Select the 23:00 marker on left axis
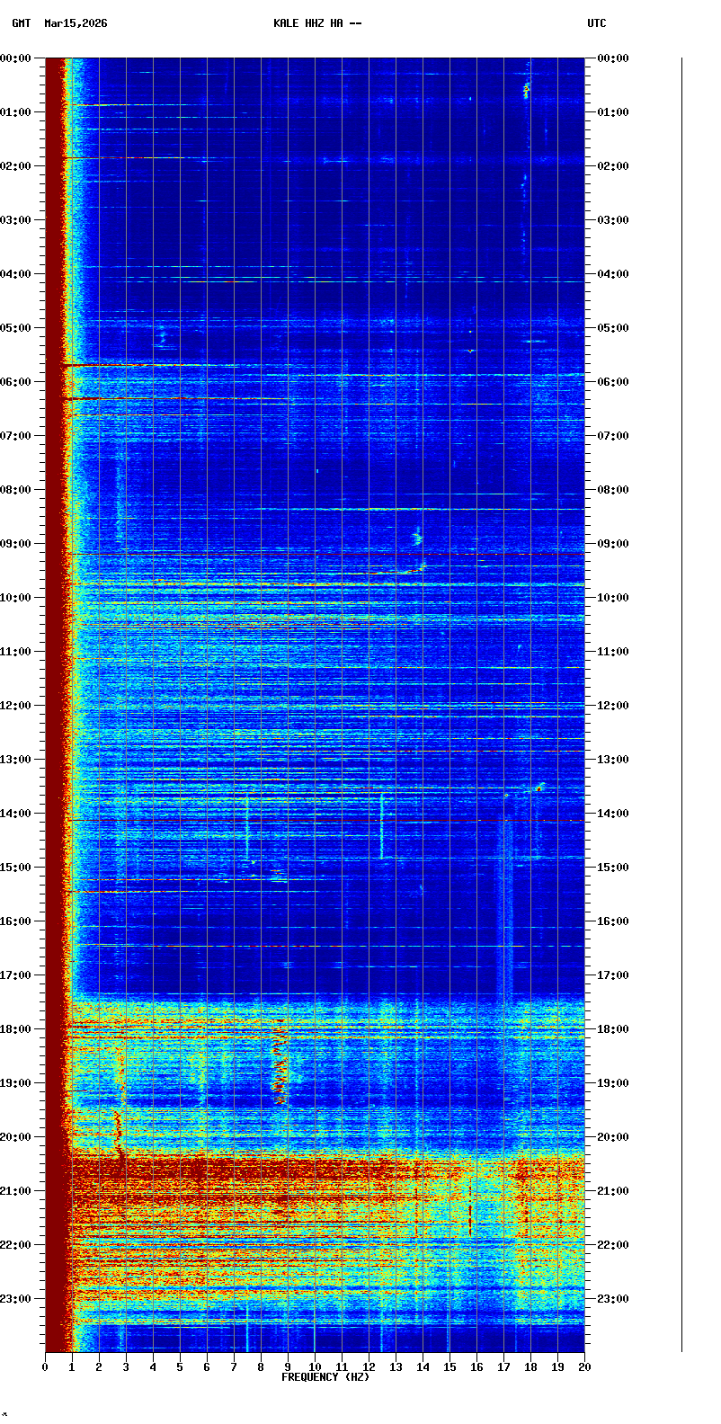 pos(16,1299)
